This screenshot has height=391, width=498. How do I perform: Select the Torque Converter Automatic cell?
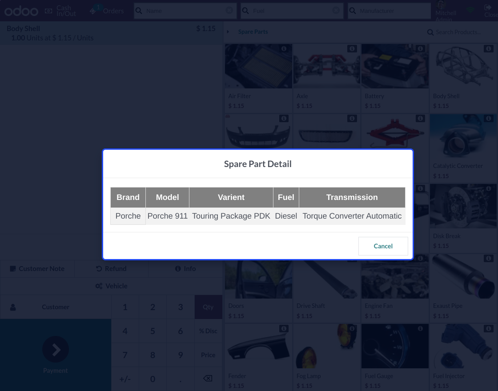[x=352, y=216]
